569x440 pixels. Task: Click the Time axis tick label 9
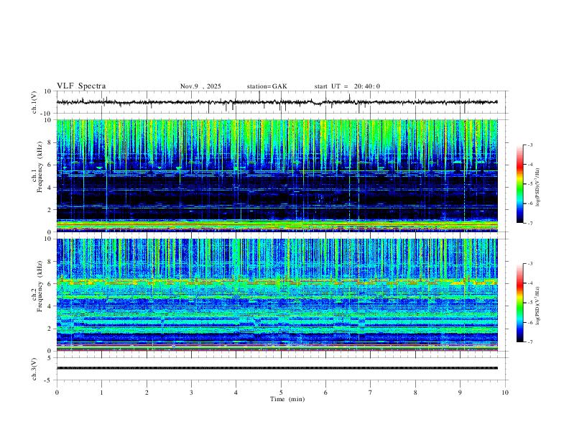[x=460, y=393]
